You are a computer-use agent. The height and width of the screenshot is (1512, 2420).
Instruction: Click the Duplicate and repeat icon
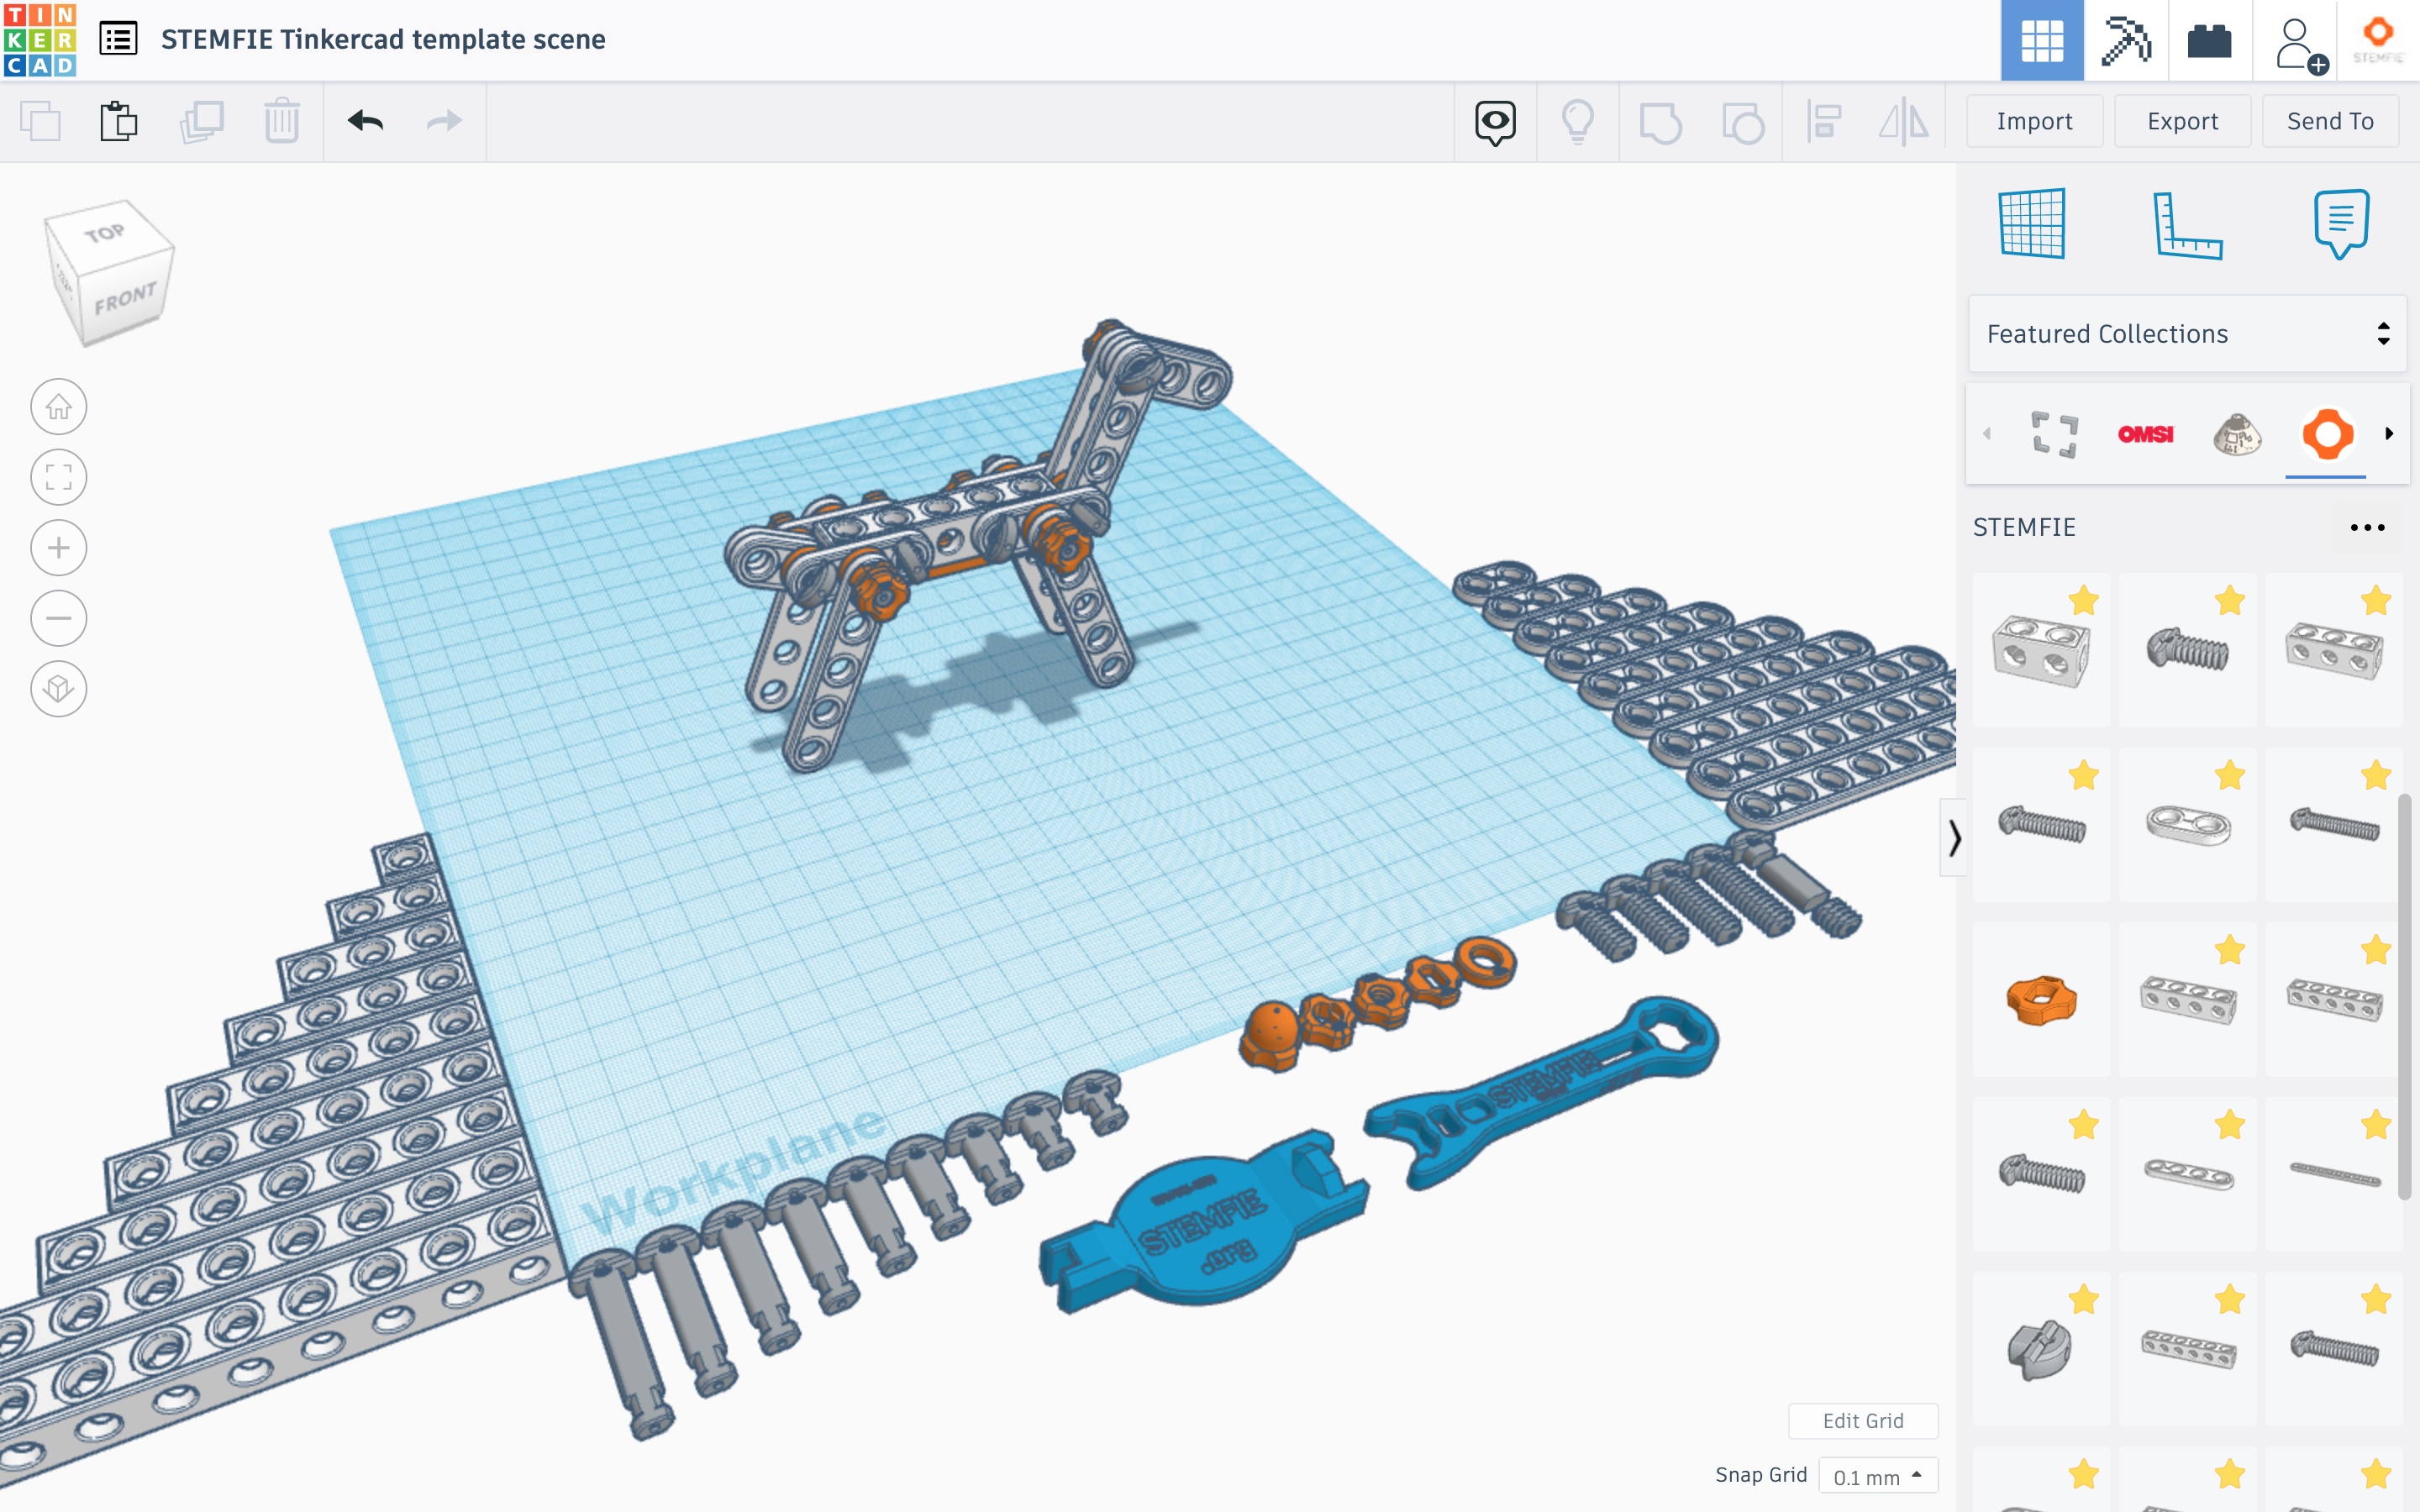201,122
